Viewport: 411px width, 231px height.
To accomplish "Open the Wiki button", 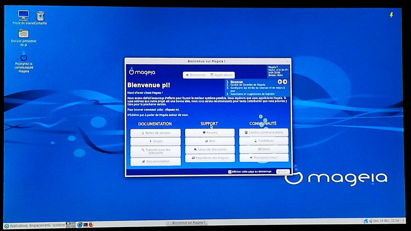I will [x=210, y=141].
